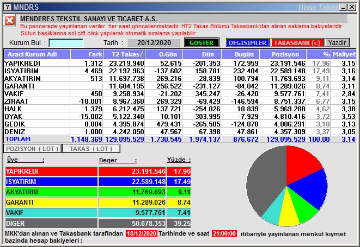The height and width of the screenshot is (247, 360).
Task: Switch to TAKAS ( LOT ) tab
Action: point(91,149)
